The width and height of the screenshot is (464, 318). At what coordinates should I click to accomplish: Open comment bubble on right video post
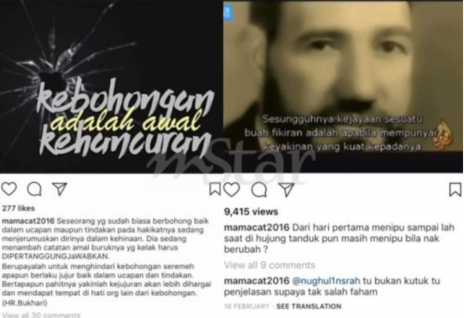point(259,190)
